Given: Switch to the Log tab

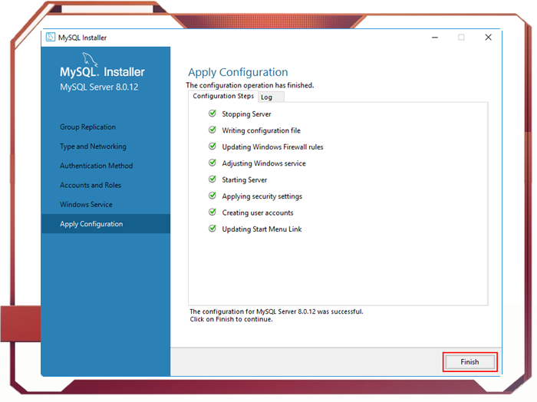Looking at the screenshot, I should (266, 97).
